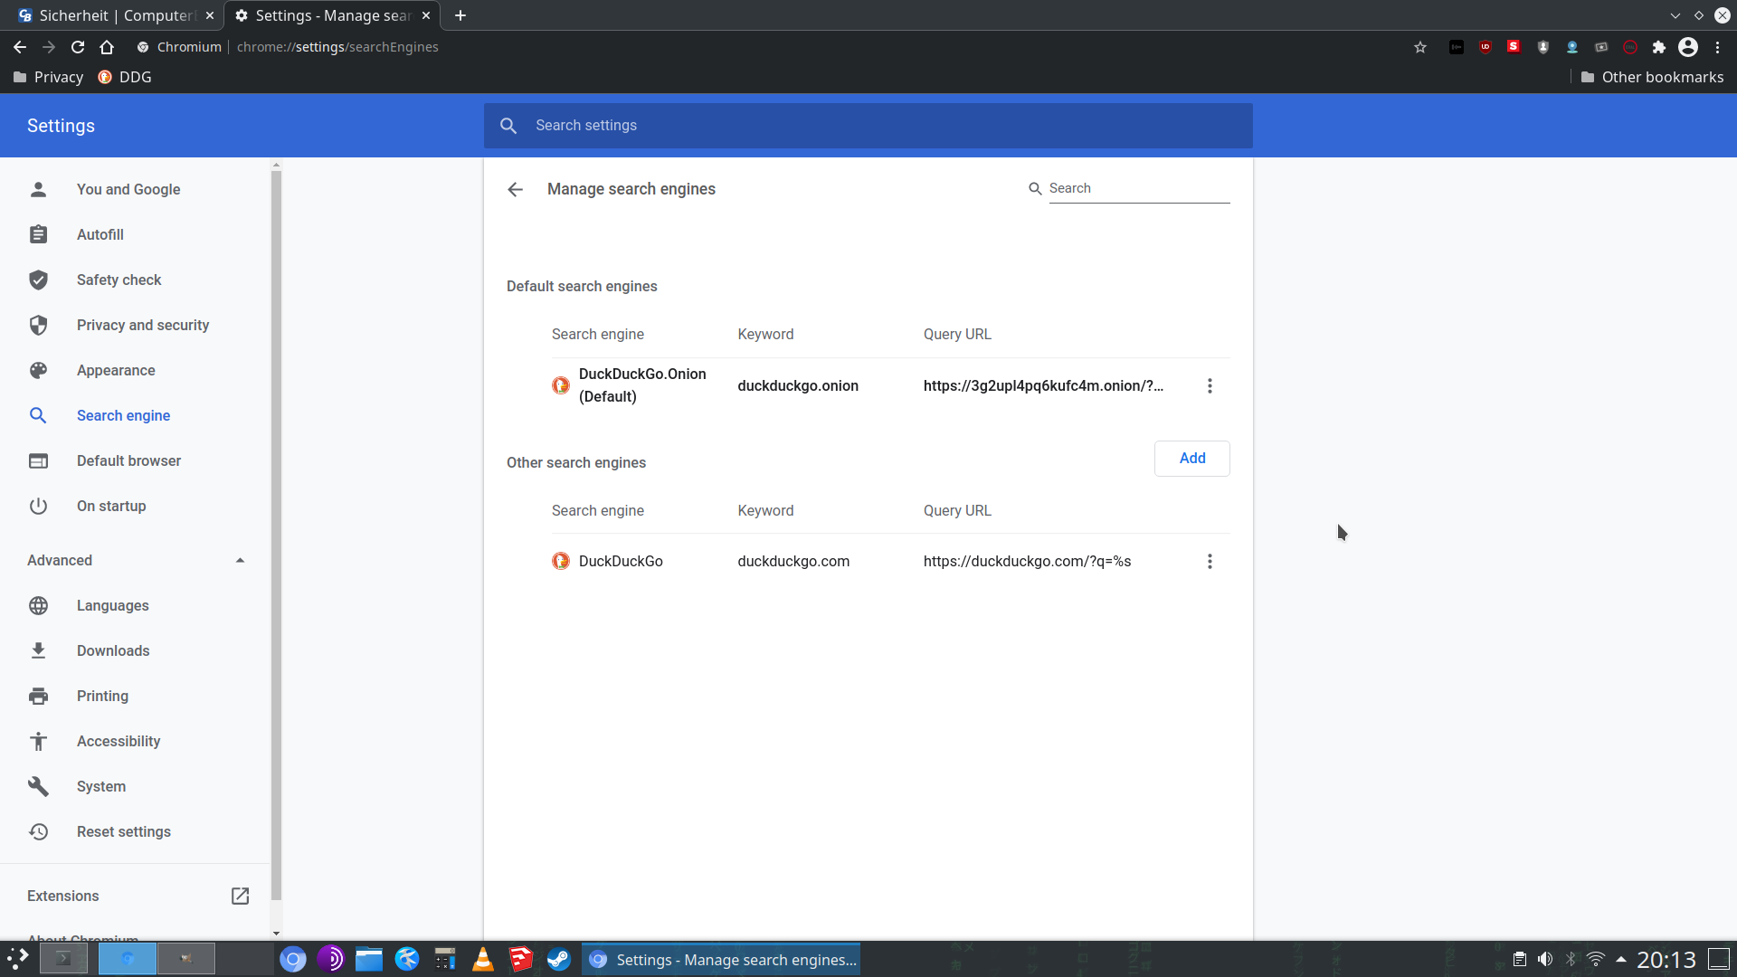Screen dimensions: 1737x977
Task: Open the blue location pin extension
Action: coord(1572,47)
